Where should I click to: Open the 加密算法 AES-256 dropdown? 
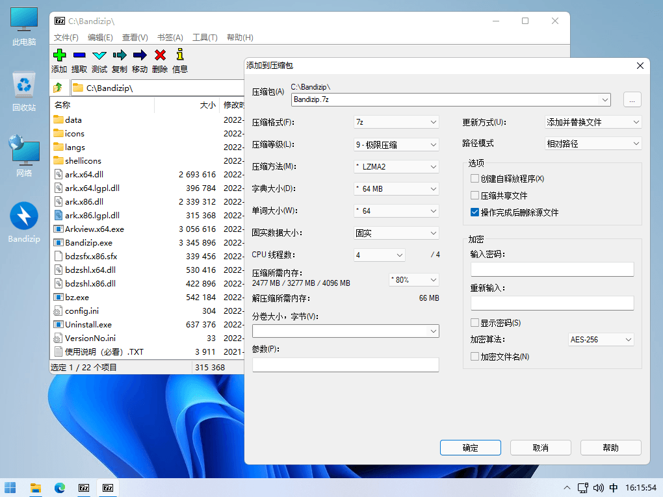601,339
